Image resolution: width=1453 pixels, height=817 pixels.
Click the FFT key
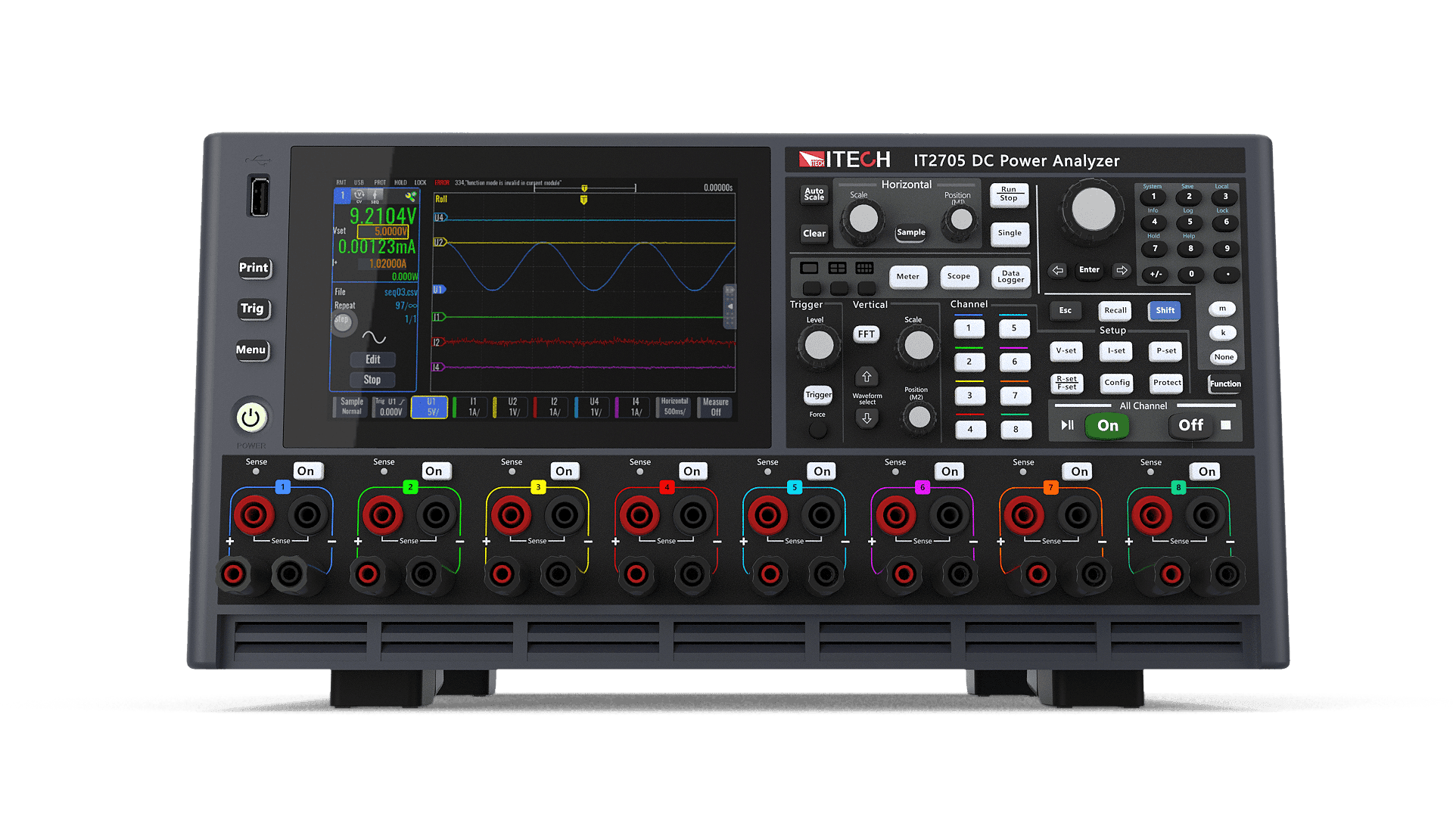(867, 334)
